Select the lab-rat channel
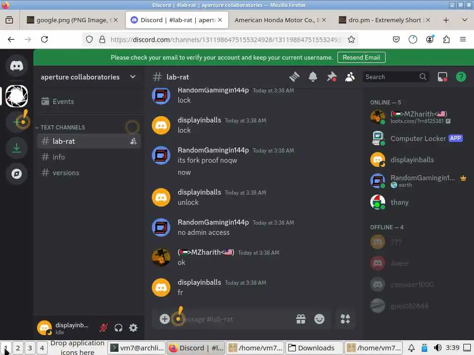Screen dimensions: 474x355 pyautogui.click(x=89, y=141)
